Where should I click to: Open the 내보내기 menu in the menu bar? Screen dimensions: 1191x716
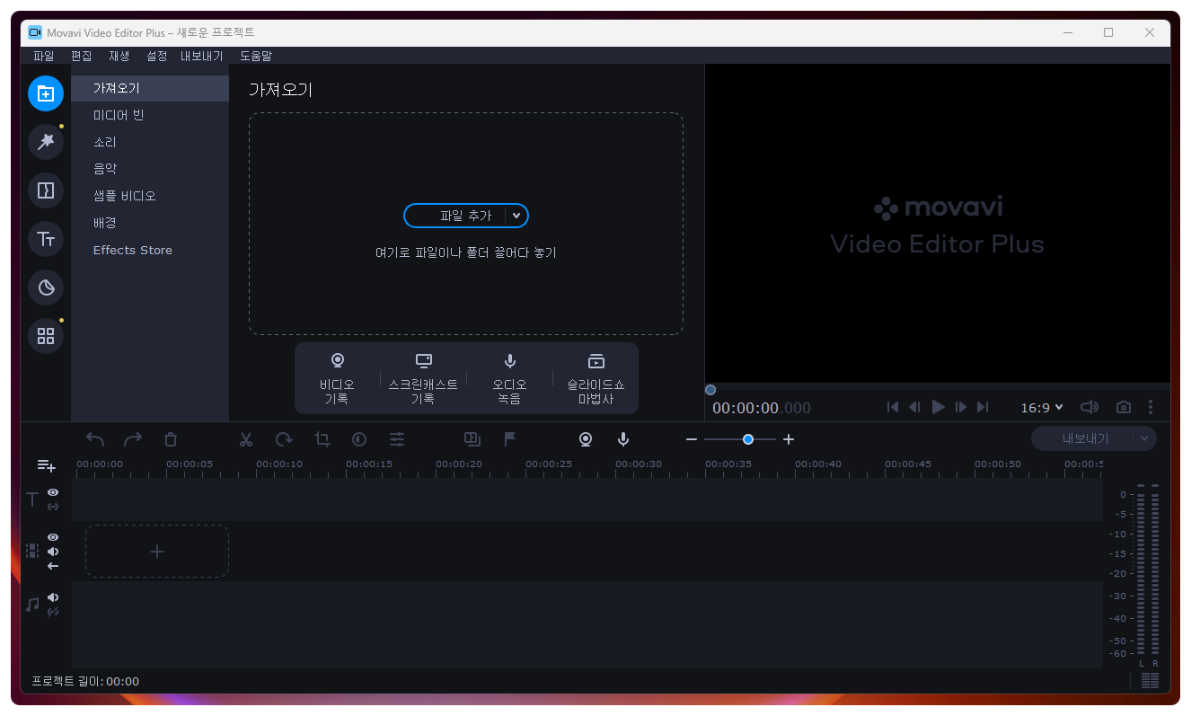(201, 56)
